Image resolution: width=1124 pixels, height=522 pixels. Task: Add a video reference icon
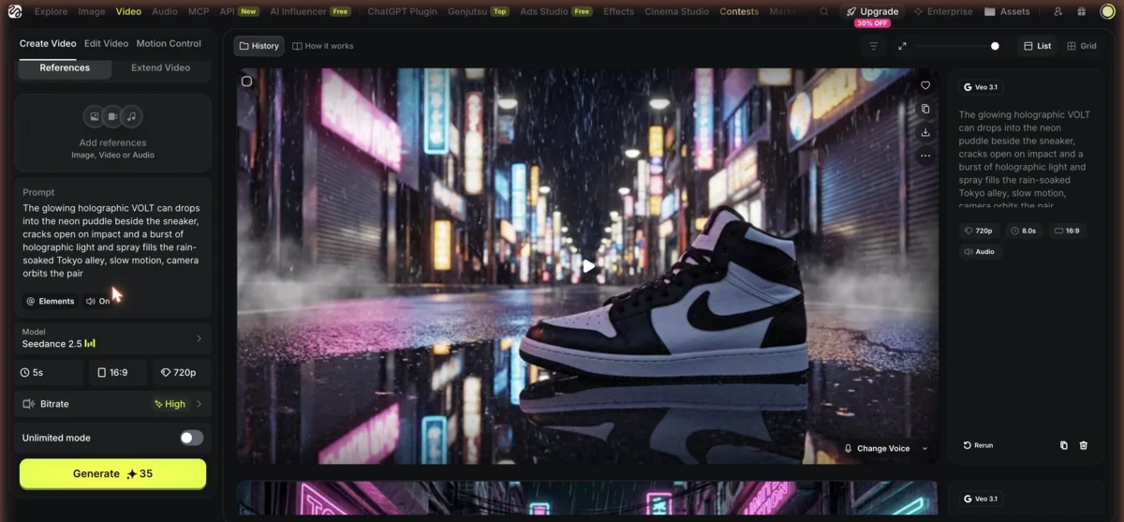coord(112,117)
